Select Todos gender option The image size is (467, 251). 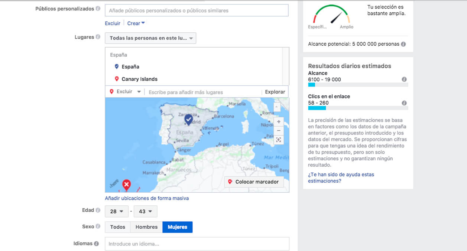117,227
